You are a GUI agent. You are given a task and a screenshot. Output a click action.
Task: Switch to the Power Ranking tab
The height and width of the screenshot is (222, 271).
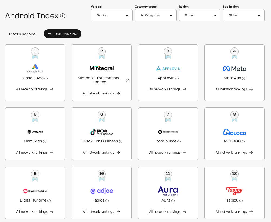pos(23,34)
